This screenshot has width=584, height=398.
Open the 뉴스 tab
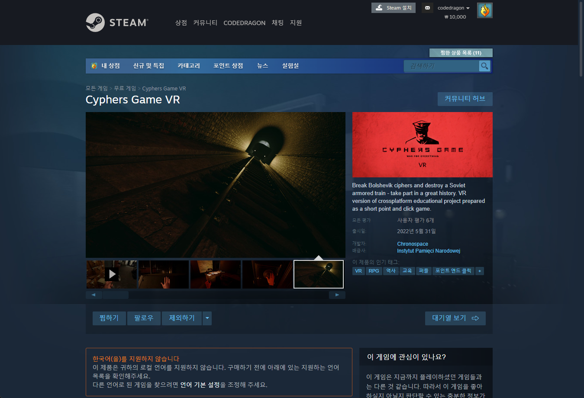click(x=263, y=66)
